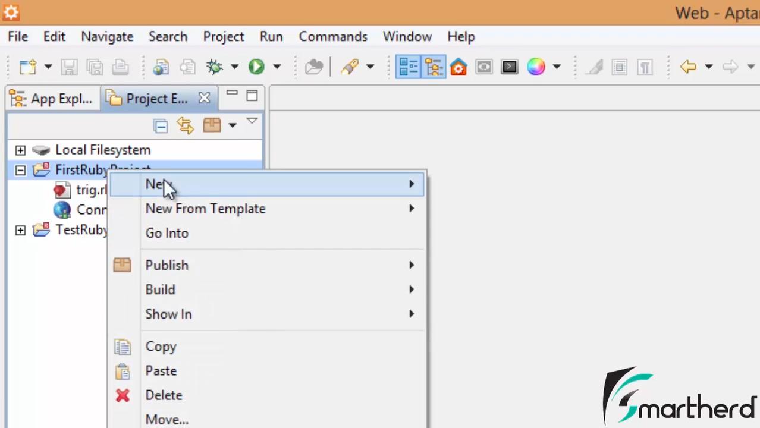
Task: Open dropdown beside explorer package icon
Action: tap(233, 125)
